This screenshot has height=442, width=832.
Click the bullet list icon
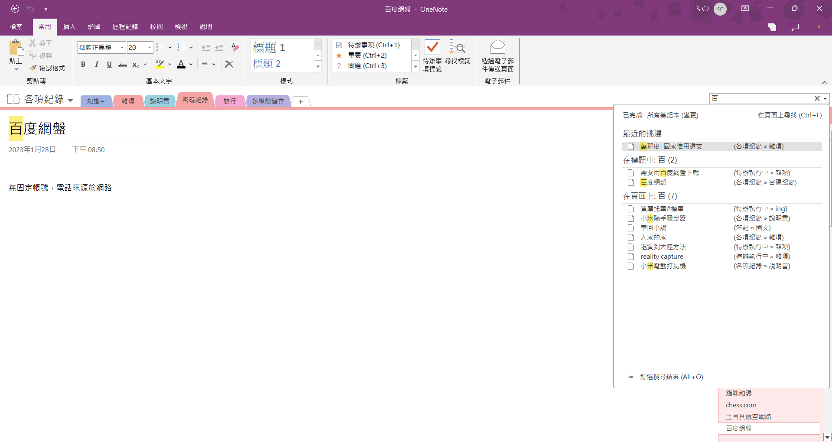(160, 47)
